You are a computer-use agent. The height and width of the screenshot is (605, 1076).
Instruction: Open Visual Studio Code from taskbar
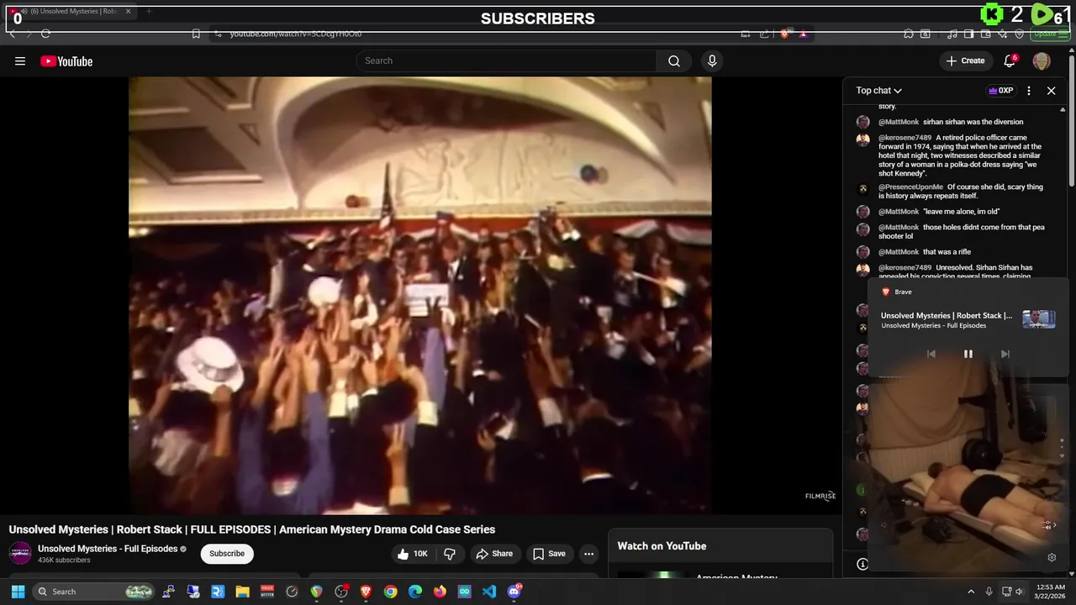489,592
